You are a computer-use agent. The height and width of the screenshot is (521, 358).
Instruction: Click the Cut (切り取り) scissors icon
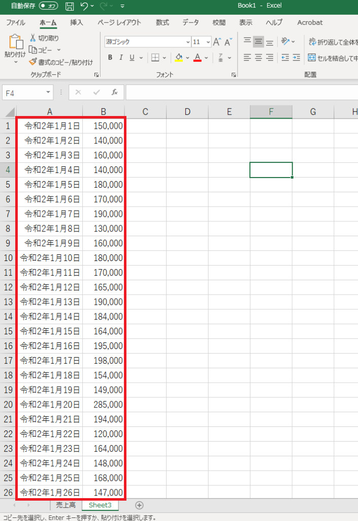point(34,38)
